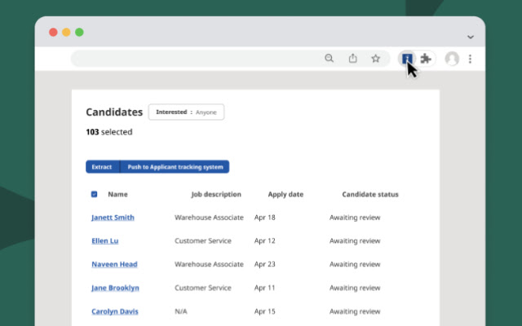
Task: Open the Interested: Anyone filter dropdown
Action: pyautogui.click(x=186, y=112)
